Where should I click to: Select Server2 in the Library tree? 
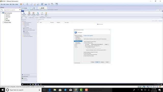coord(8,17)
